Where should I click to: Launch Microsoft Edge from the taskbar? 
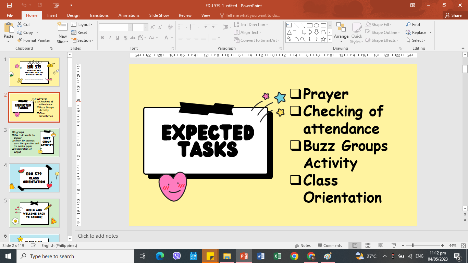pos(160,256)
